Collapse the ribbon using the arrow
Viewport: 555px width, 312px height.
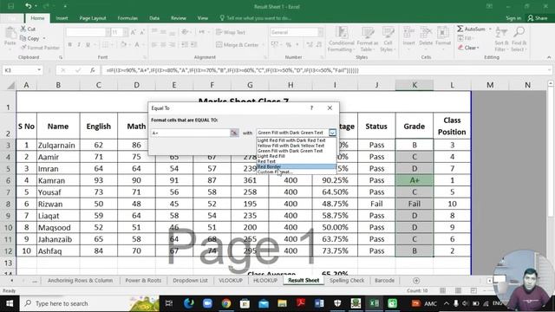pyautogui.click(x=549, y=57)
